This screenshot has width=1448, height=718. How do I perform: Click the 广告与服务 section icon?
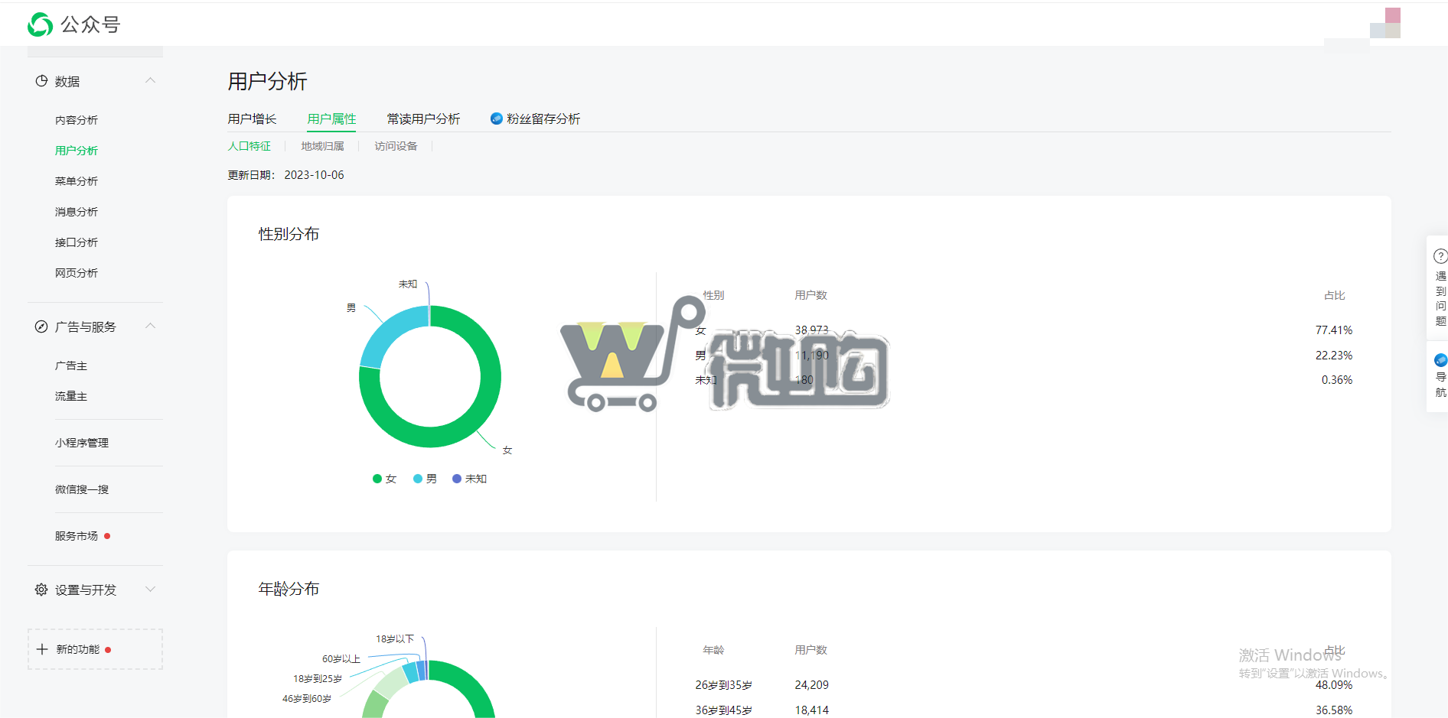(41, 327)
